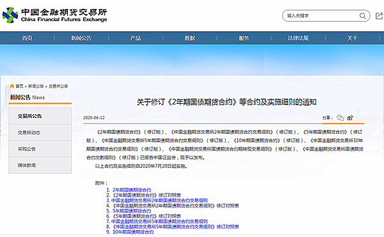384x237 pixels.
Task: Open the 关于 navigation menu item
Action: (352, 38)
